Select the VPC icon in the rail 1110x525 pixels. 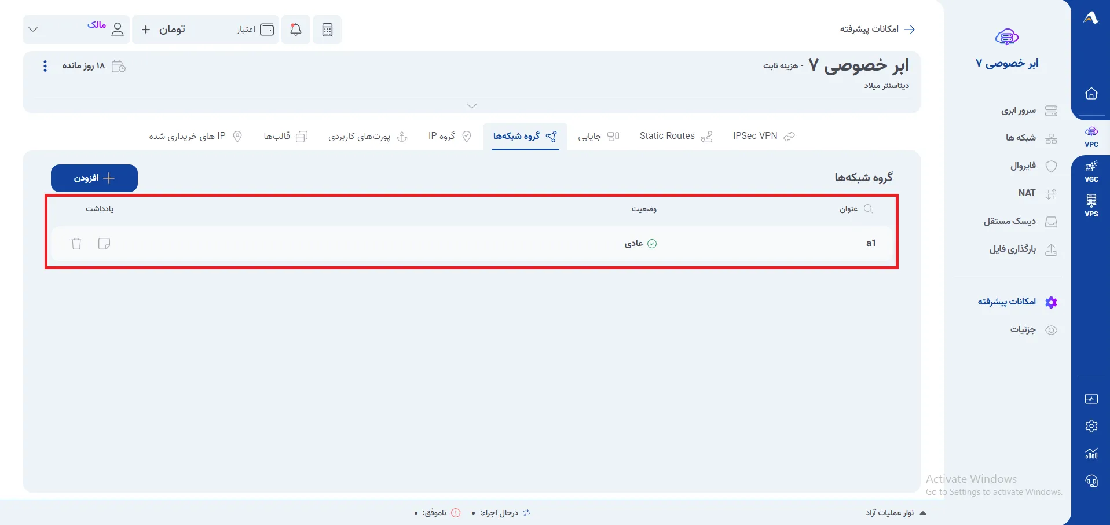point(1091,137)
